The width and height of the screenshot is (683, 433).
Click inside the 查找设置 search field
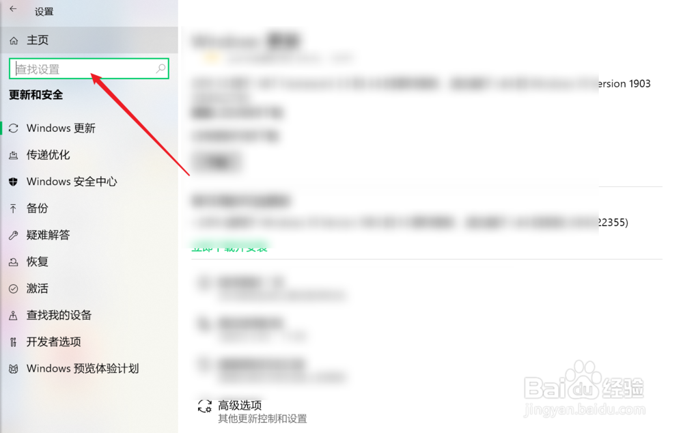tap(89, 68)
